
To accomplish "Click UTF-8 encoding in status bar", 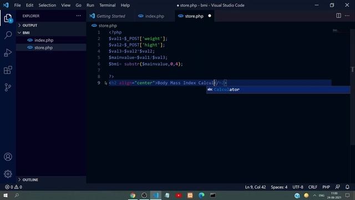I will coord(298,187).
